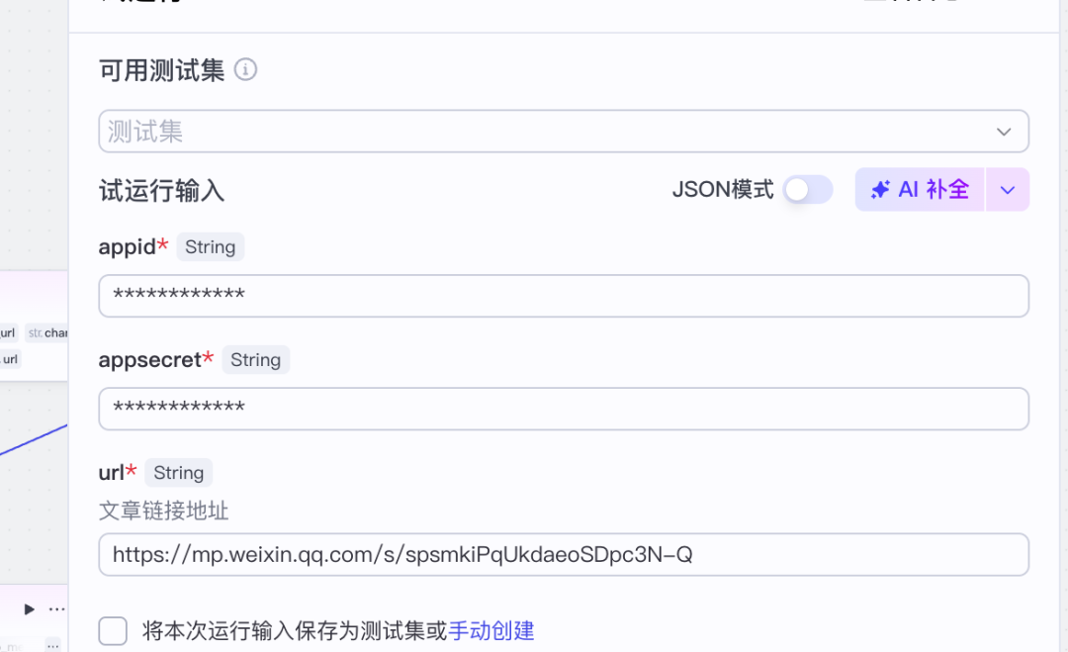
Task: Select the str.char variable tag on the node
Action: point(46,333)
